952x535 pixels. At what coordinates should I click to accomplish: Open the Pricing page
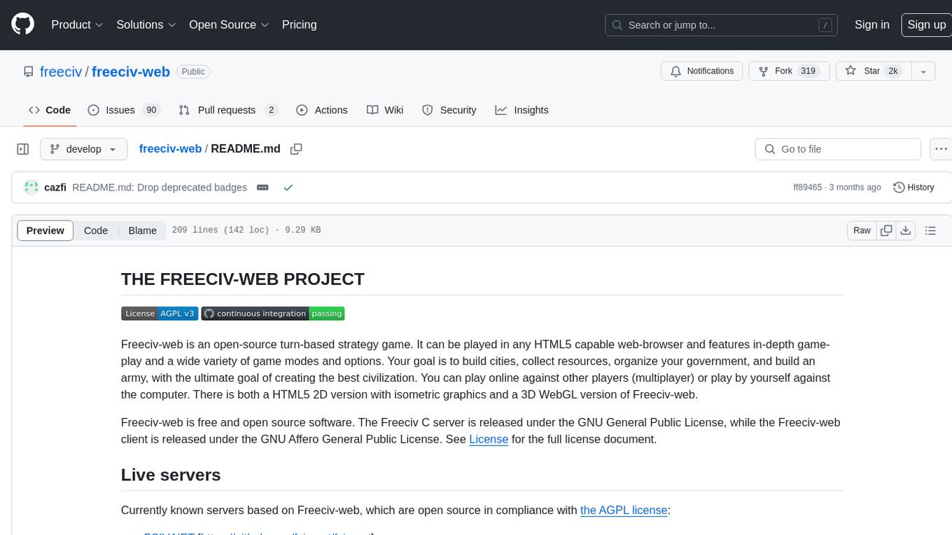(x=299, y=25)
